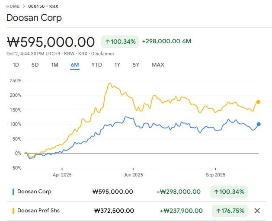
Task: Click +₩298,000.00 in Doosan Corp row
Action: pyautogui.click(x=178, y=192)
